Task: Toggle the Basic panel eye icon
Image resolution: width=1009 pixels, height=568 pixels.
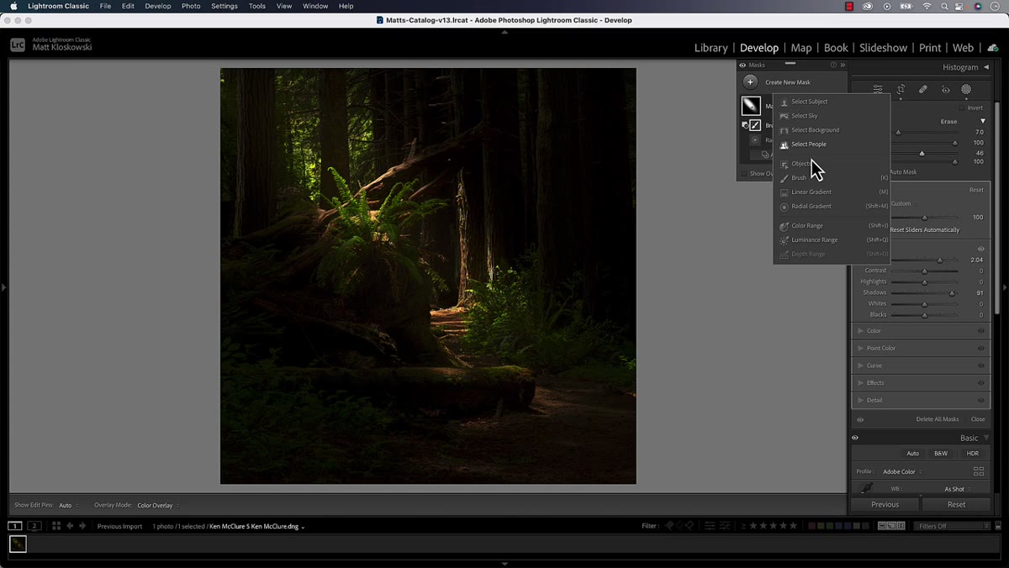Action: (x=855, y=438)
